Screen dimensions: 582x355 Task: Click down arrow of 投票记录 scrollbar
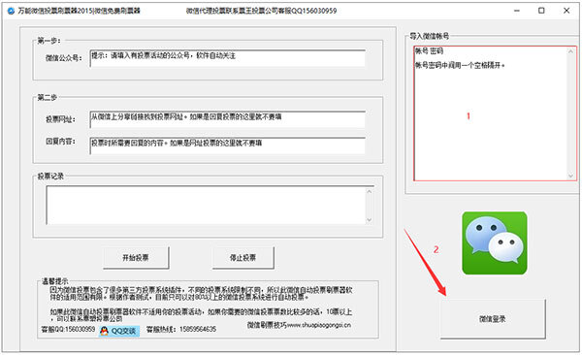370,219
